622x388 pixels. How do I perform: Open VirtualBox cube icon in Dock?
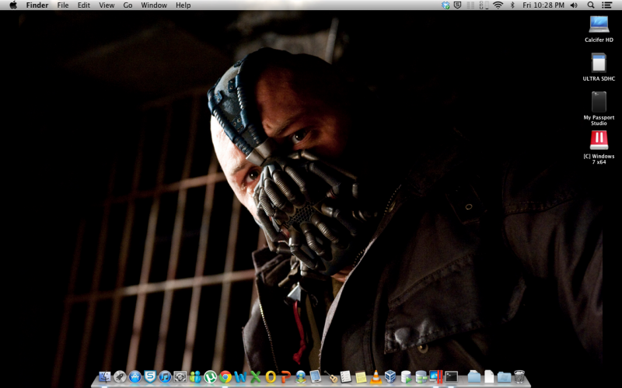click(x=390, y=376)
